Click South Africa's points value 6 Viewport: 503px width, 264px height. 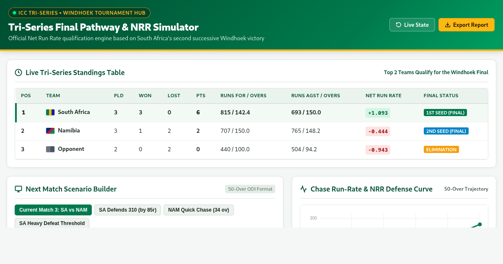198,112
